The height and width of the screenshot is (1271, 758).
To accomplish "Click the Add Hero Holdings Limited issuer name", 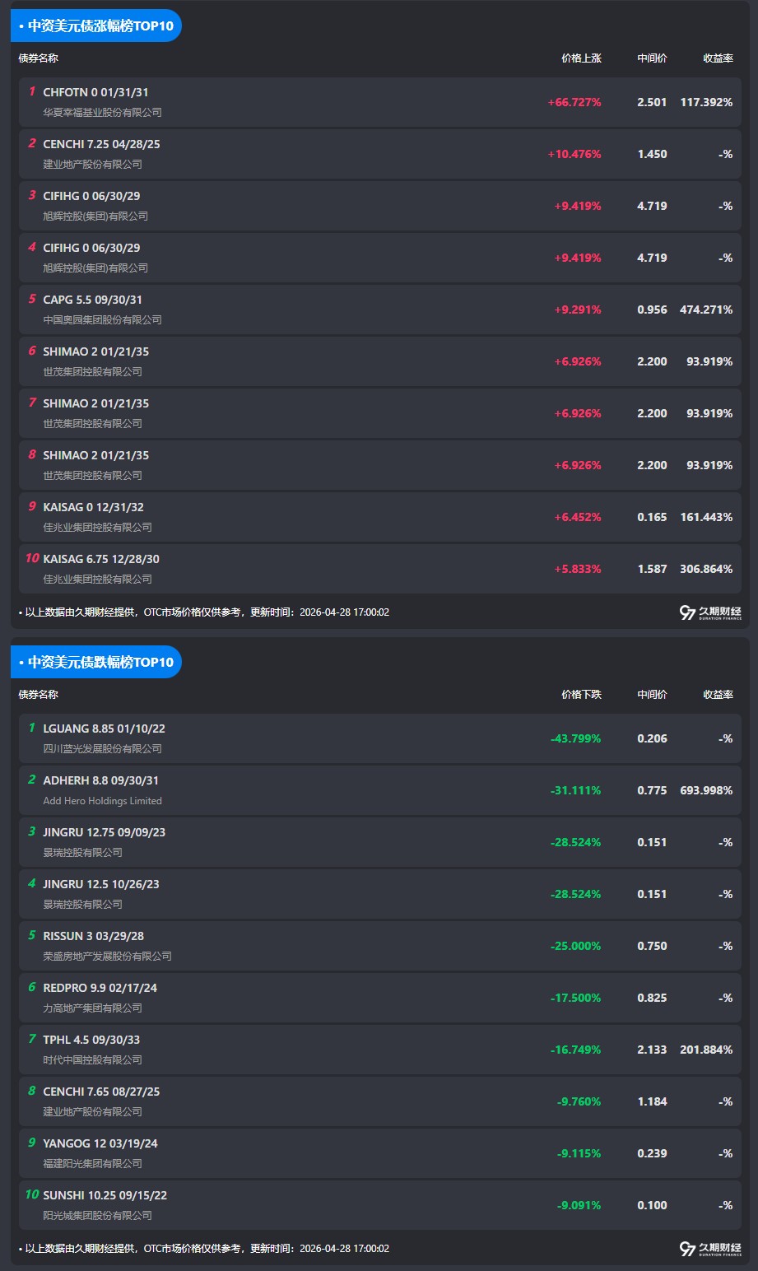I will pyautogui.click(x=102, y=801).
